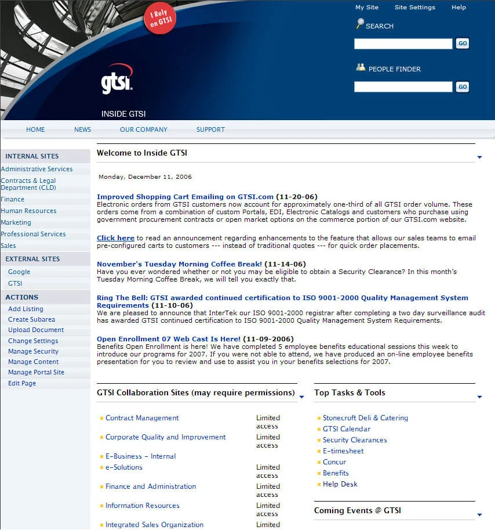Click the INTERNAL SITES heading

click(32, 156)
